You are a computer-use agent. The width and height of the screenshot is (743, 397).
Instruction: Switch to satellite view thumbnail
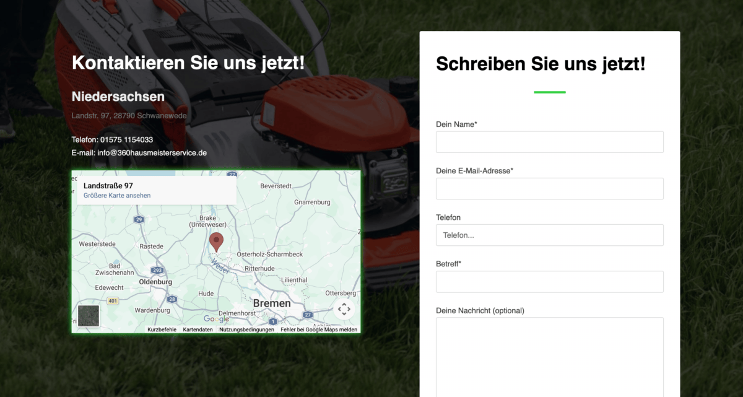point(89,315)
